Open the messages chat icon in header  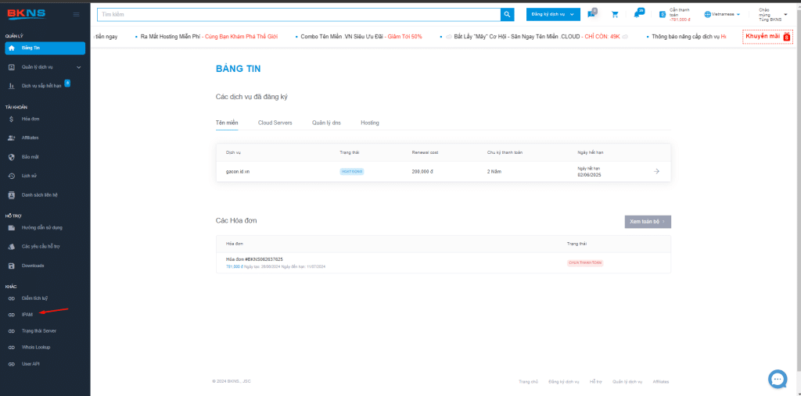click(x=591, y=15)
